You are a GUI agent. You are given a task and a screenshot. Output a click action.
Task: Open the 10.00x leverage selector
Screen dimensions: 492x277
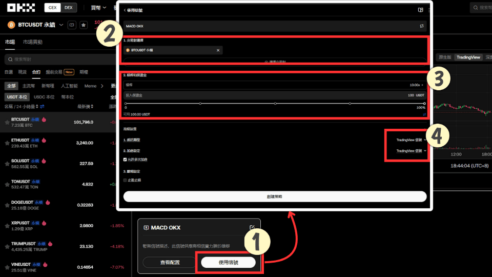click(416, 85)
